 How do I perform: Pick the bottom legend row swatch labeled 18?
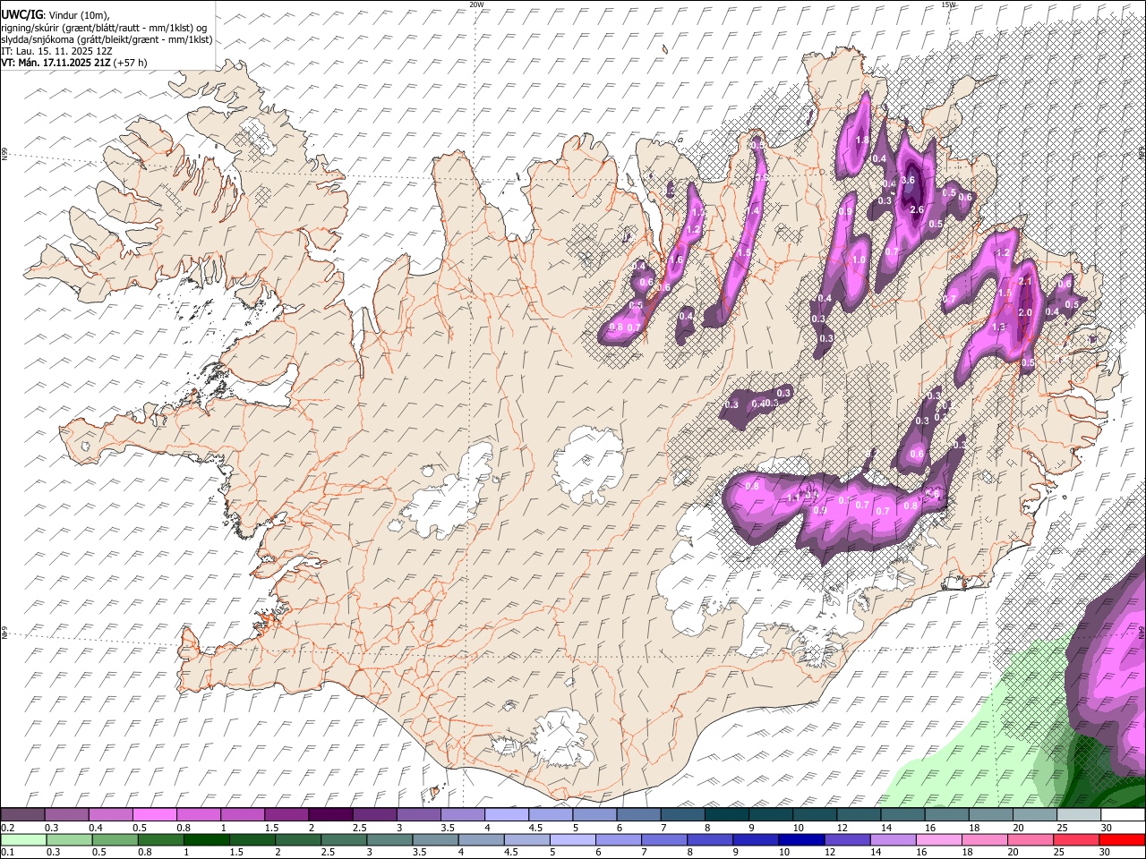coord(986,839)
